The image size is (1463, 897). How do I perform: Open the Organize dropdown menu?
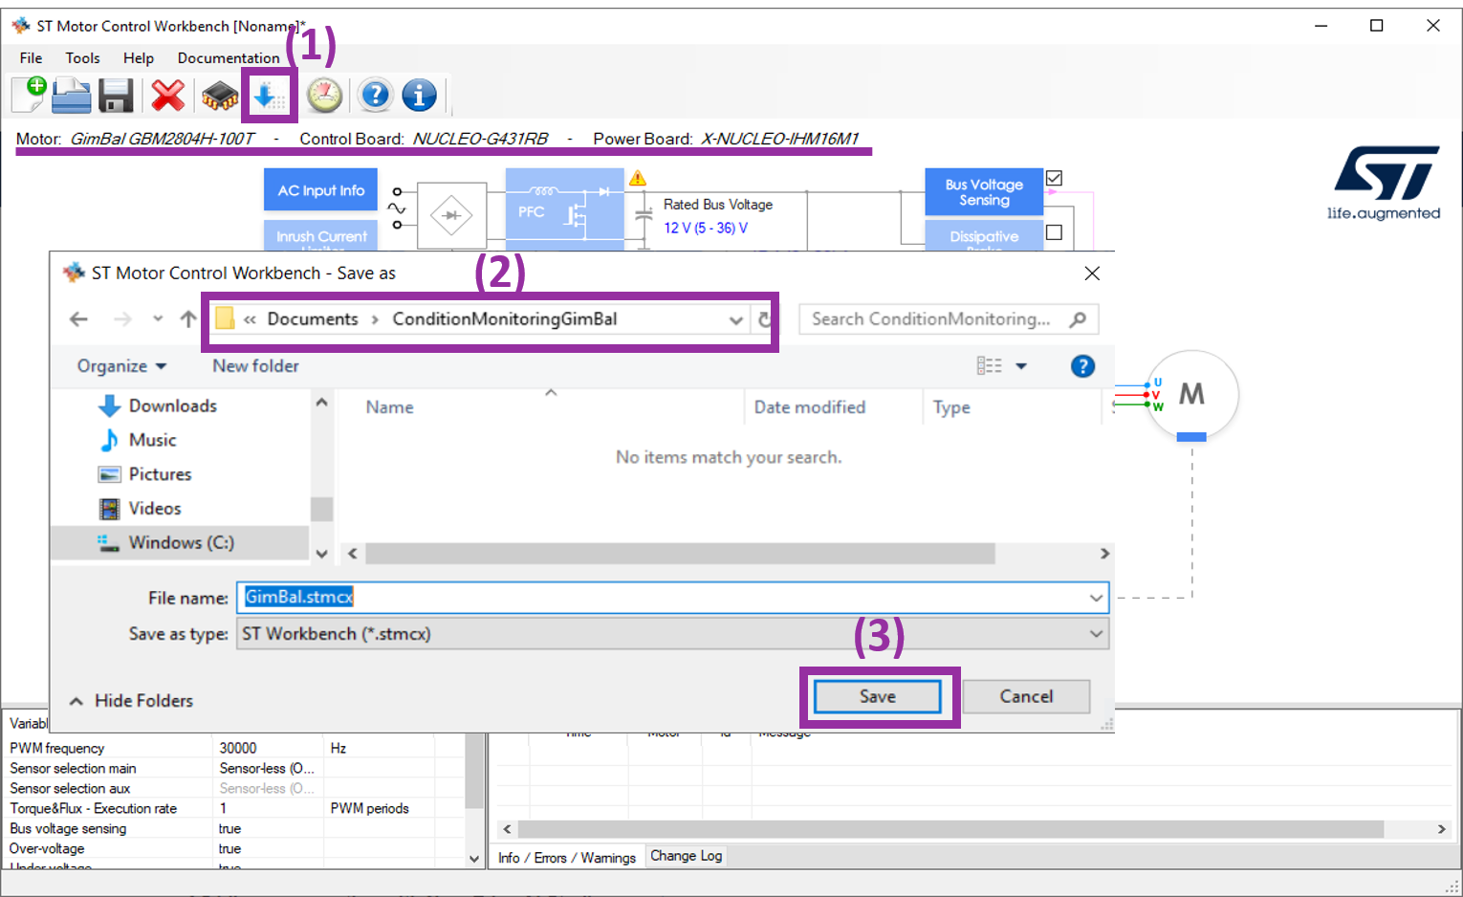(x=121, y=366)
